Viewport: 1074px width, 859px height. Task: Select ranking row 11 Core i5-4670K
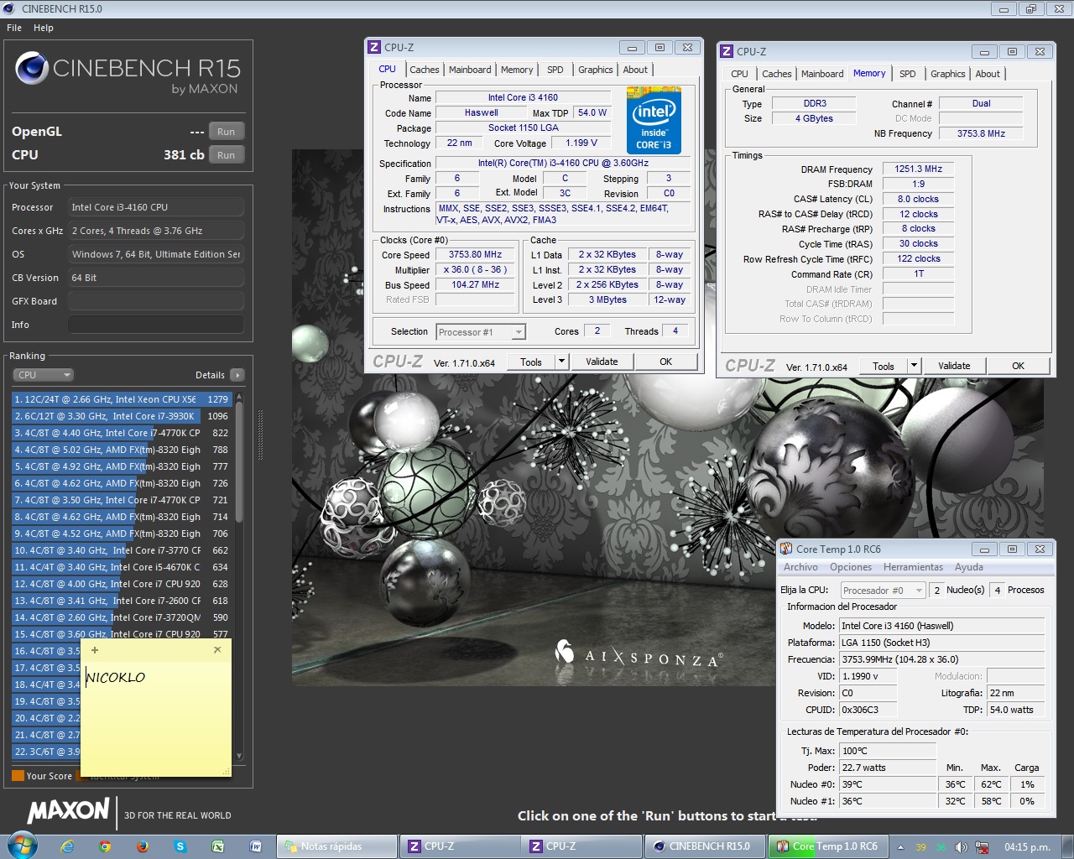tap(122, 567)
